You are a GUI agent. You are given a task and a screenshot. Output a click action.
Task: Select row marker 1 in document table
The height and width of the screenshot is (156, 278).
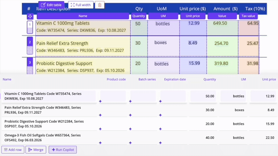[x=30, y=27]
